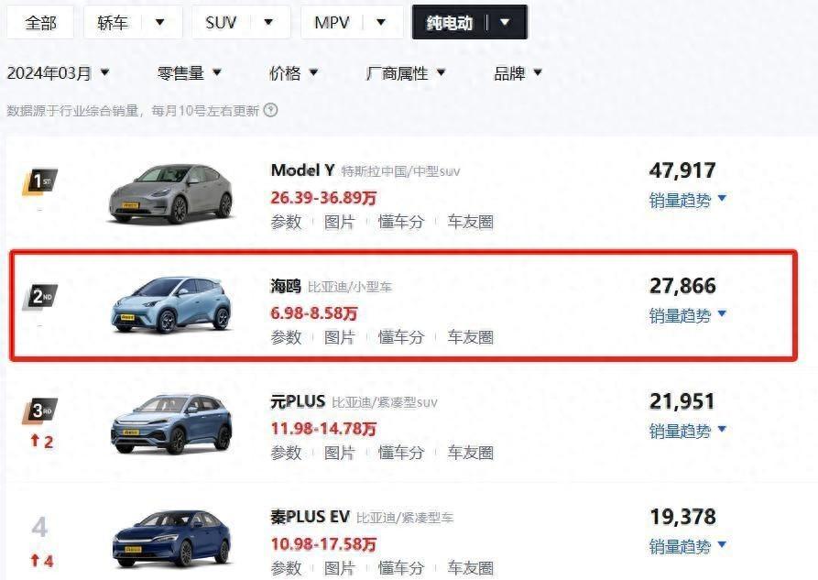Open the 品牌 filter menu
Image resolution: width=818 pixels, height=580 pixels.
click(518, 73)
